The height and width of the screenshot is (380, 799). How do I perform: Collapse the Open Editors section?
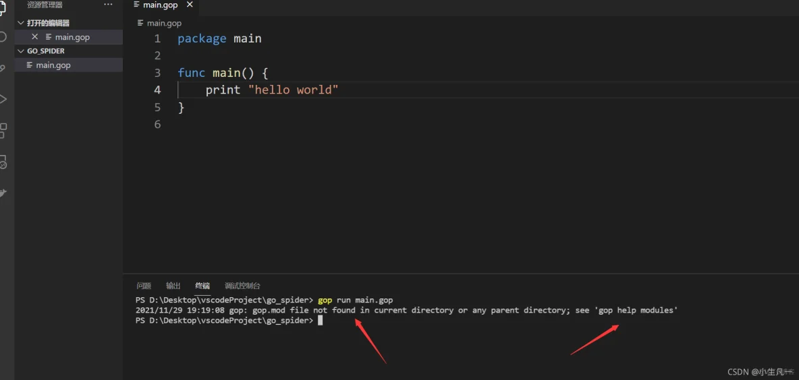coord(21,23)
